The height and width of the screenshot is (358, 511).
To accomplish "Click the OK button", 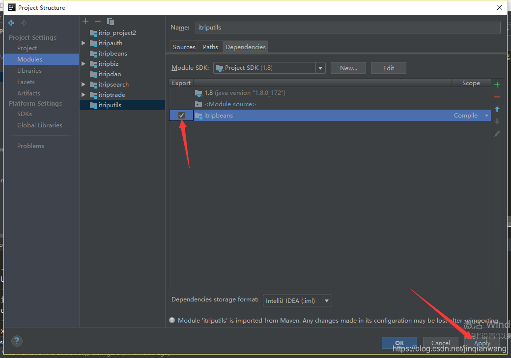I will 399,343.
